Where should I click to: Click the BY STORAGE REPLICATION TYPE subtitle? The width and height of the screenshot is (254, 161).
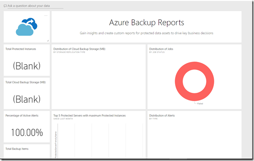pyautogui.click(x=70, y=52)
